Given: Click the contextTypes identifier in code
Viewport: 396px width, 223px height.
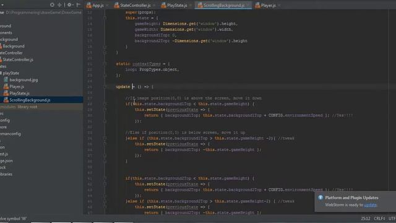Looking at the screenshot, I should (147, 64).
